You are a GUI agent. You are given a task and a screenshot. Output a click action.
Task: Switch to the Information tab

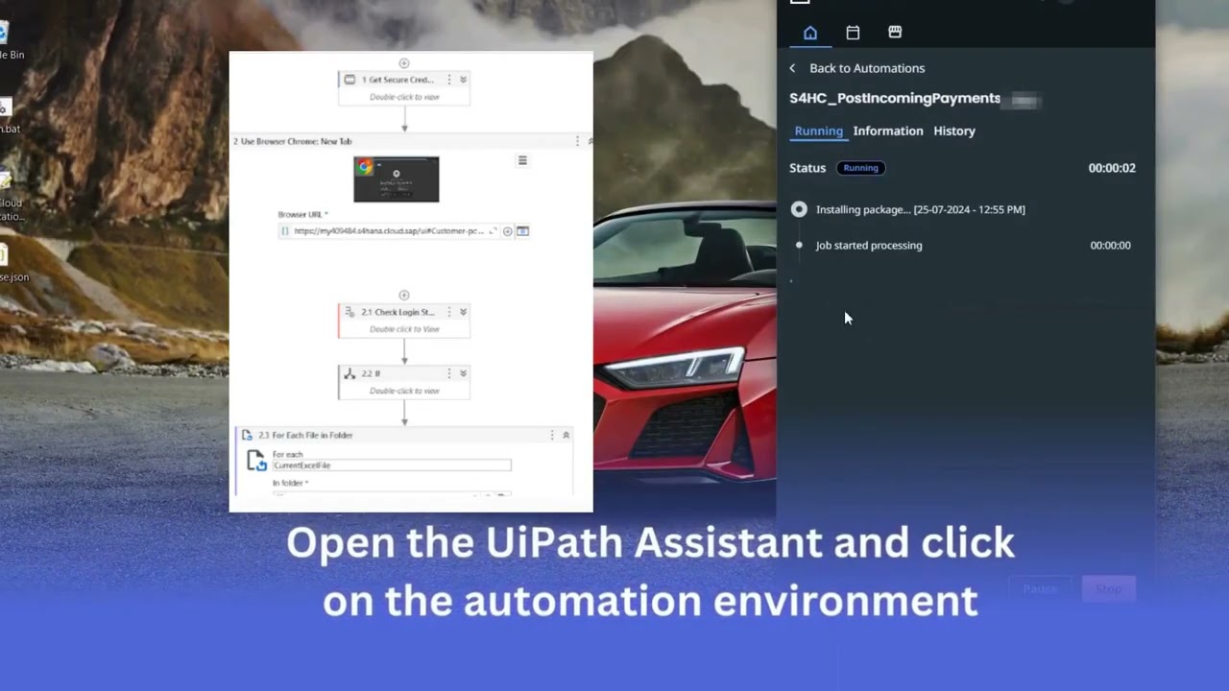888,131
